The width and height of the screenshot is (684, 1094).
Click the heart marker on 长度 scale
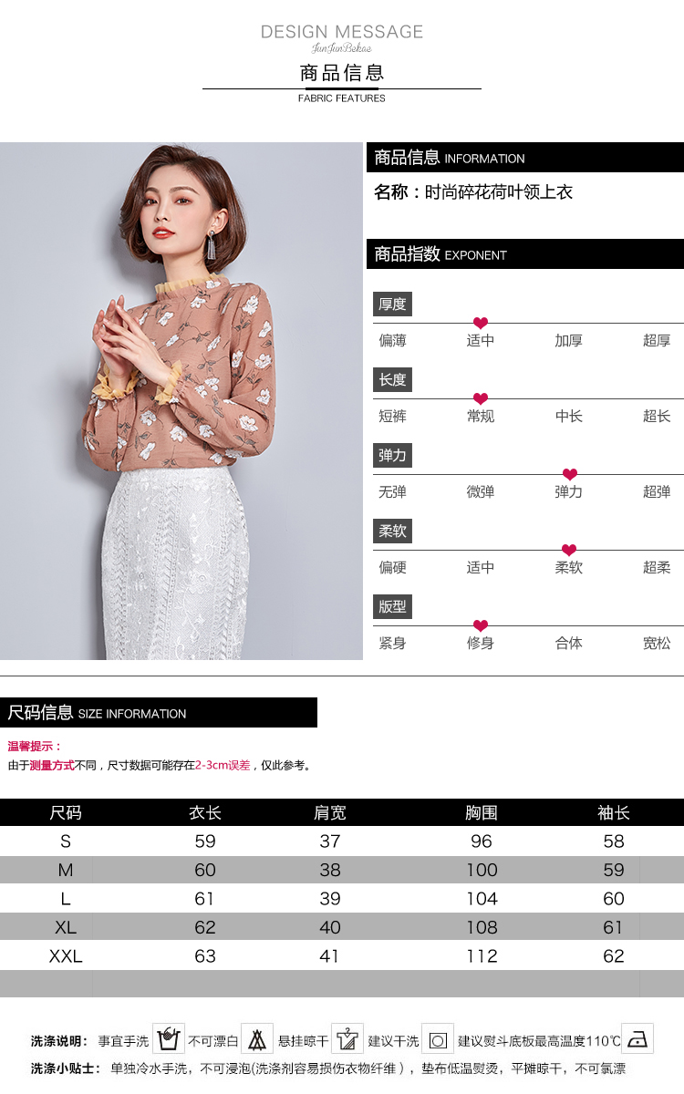(481, 398)
